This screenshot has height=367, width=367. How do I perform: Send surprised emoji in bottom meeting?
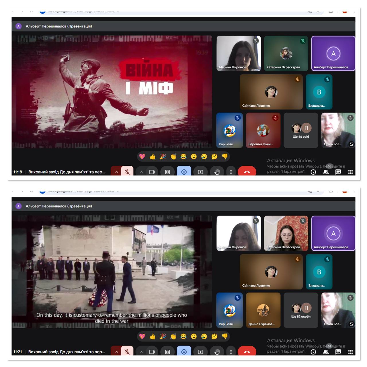[194, 336]
